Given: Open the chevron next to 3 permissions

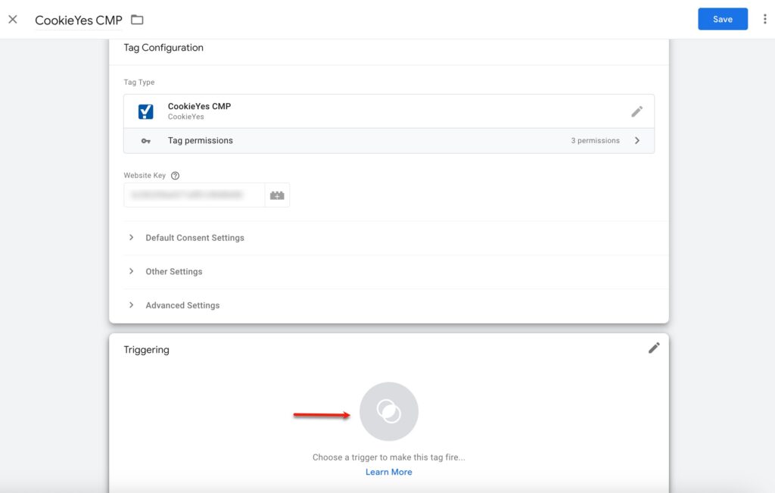Looking at the screenshot, I should [637, 141].
